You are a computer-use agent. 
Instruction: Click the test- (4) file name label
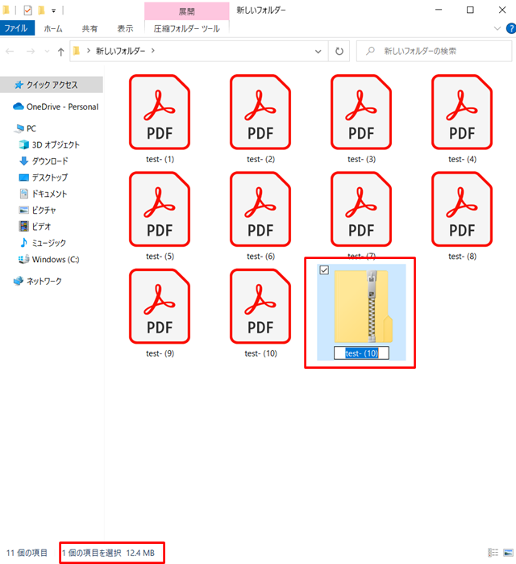pyautogui.click(x=462, y=159)
